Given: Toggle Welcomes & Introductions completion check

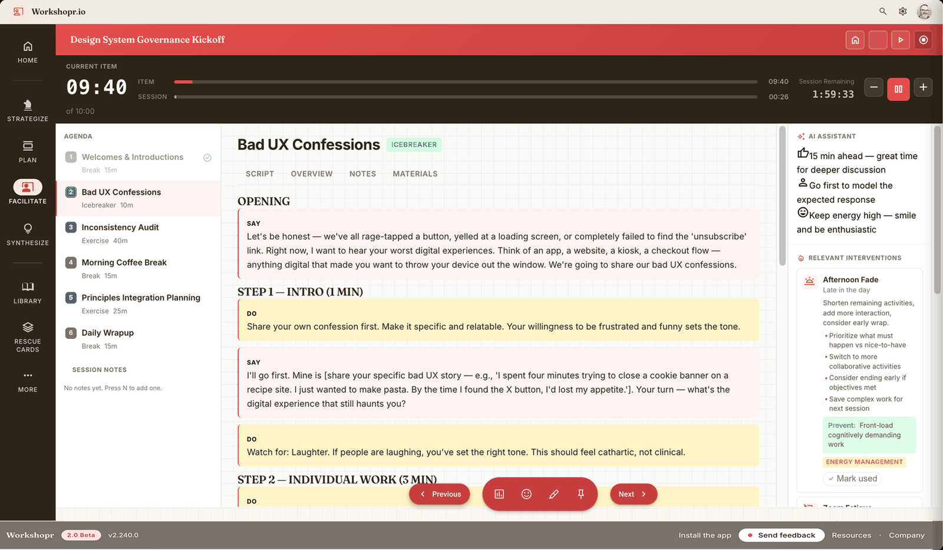Looking at the screenshot, I should click(x=207, y=157).
